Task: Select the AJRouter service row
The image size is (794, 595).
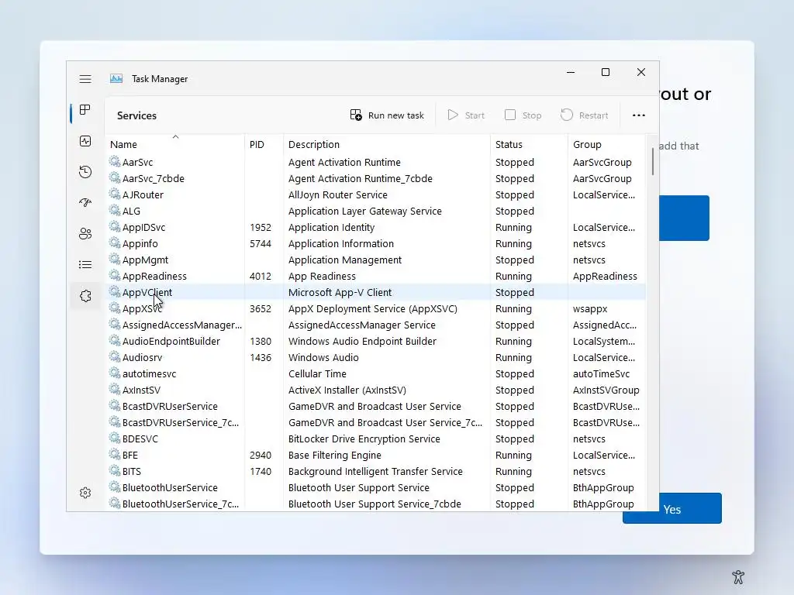Action: coord(376,194)
